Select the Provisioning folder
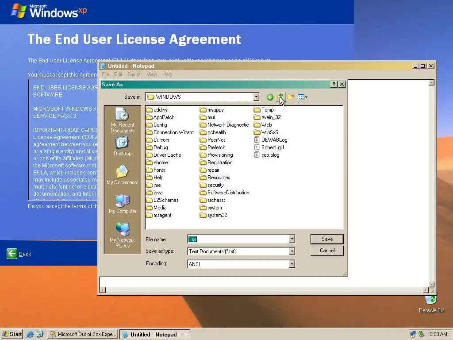 pos(216,155)
